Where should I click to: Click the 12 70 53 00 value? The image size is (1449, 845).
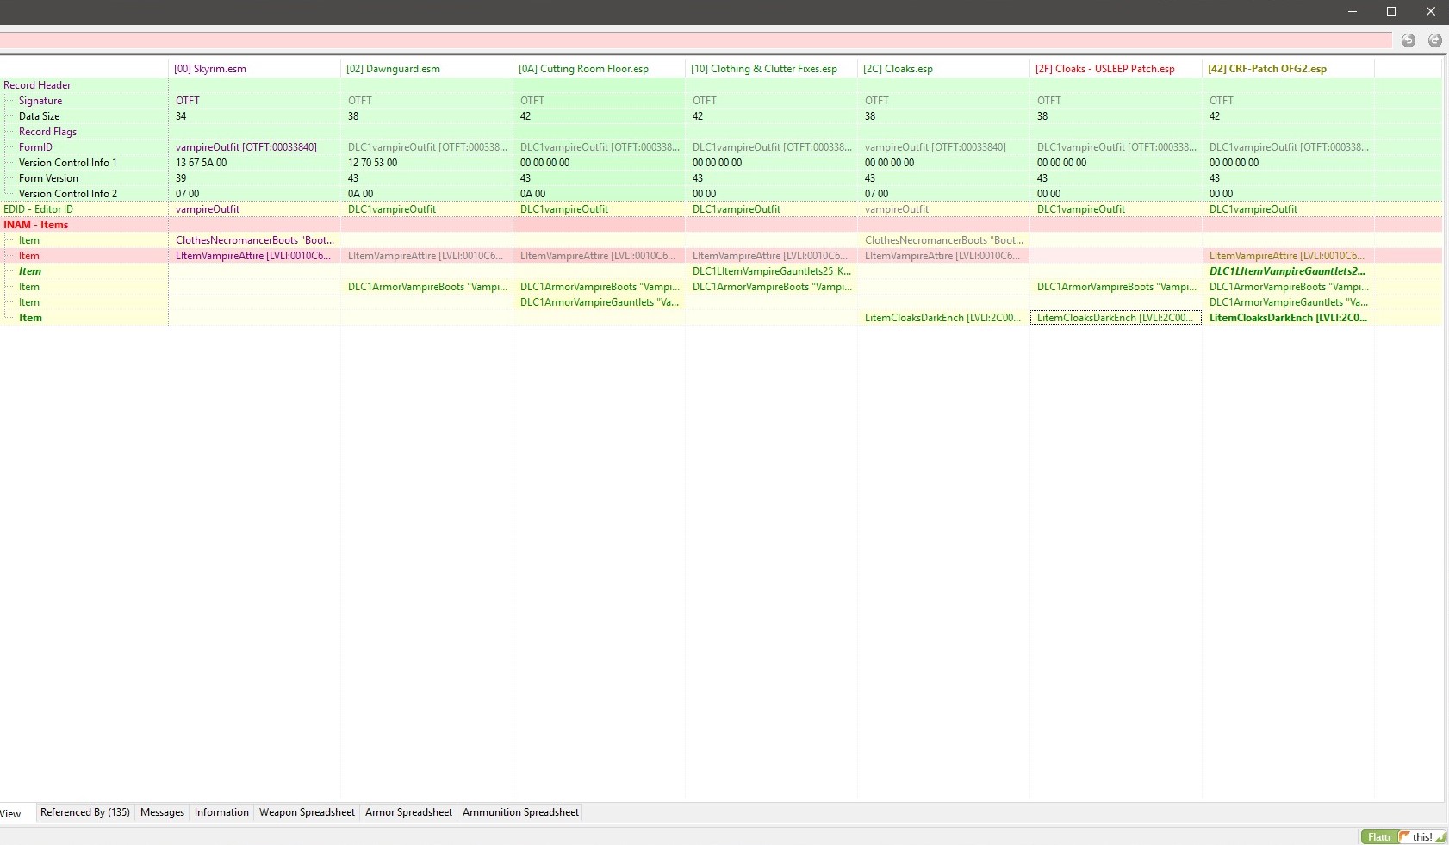click(373, 163)
